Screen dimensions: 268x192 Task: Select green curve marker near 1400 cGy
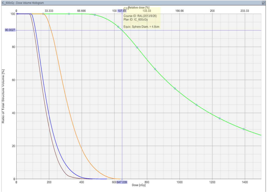(244, 129)
